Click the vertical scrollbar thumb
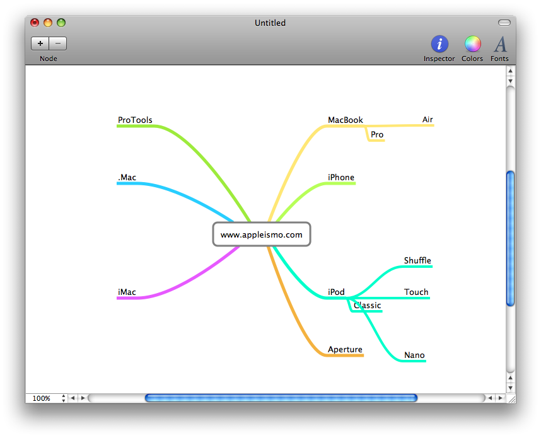Viewport: 541px width, 438px height. pyautogui.click(x=511, y=238)
